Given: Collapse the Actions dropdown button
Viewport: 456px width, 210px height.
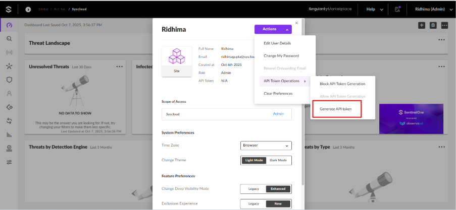Looking at the screenshot, I should (x=273, y=29).
